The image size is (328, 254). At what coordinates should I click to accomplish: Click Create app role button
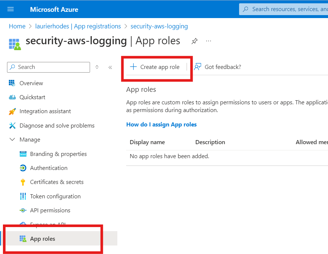(155, 67)
